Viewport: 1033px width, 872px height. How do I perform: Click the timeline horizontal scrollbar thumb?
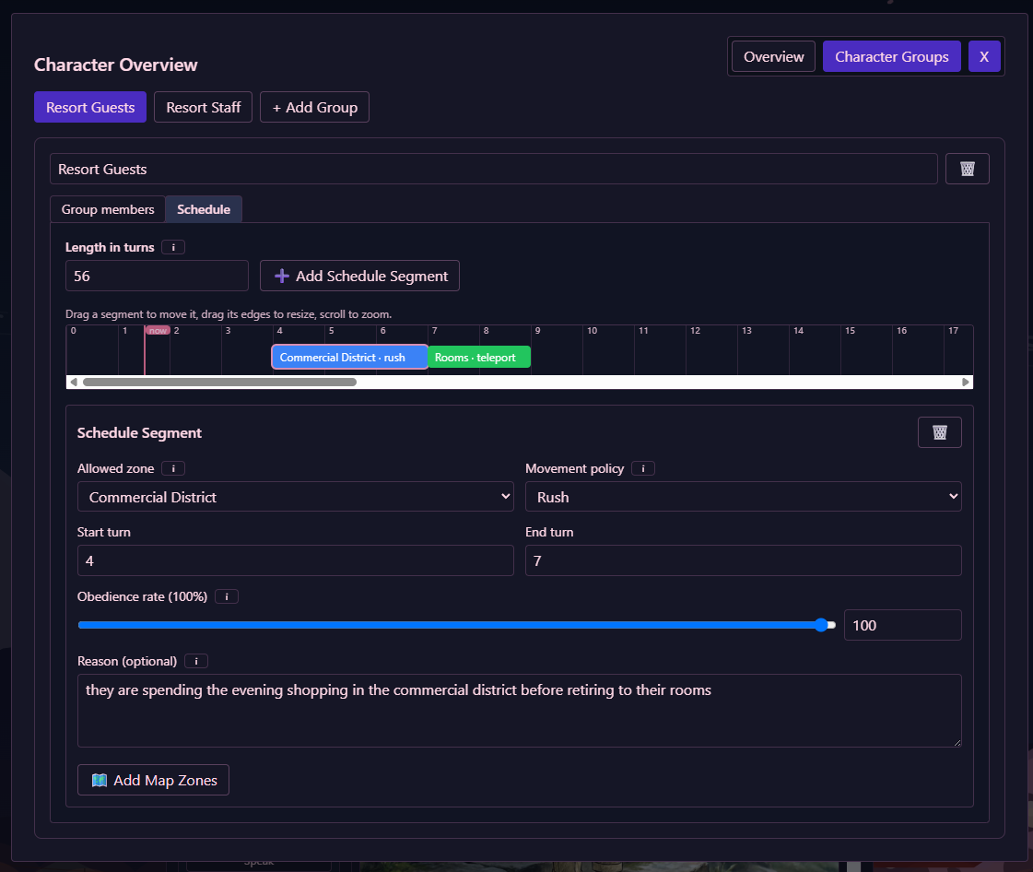pyautogui.click(x=219, y=383)
